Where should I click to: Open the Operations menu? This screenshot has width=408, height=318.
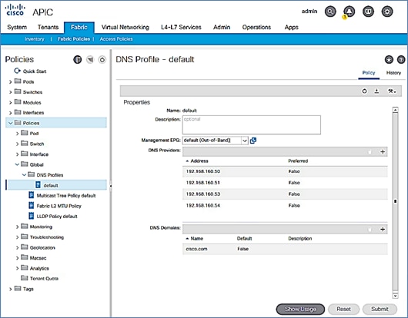(256, 27)
